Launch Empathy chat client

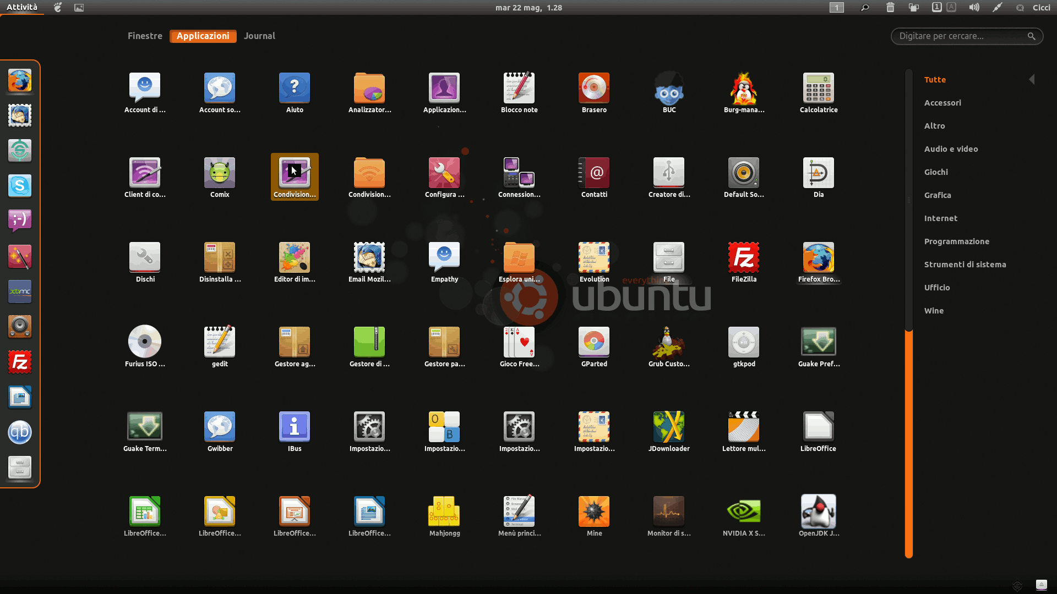click(444, 262)
